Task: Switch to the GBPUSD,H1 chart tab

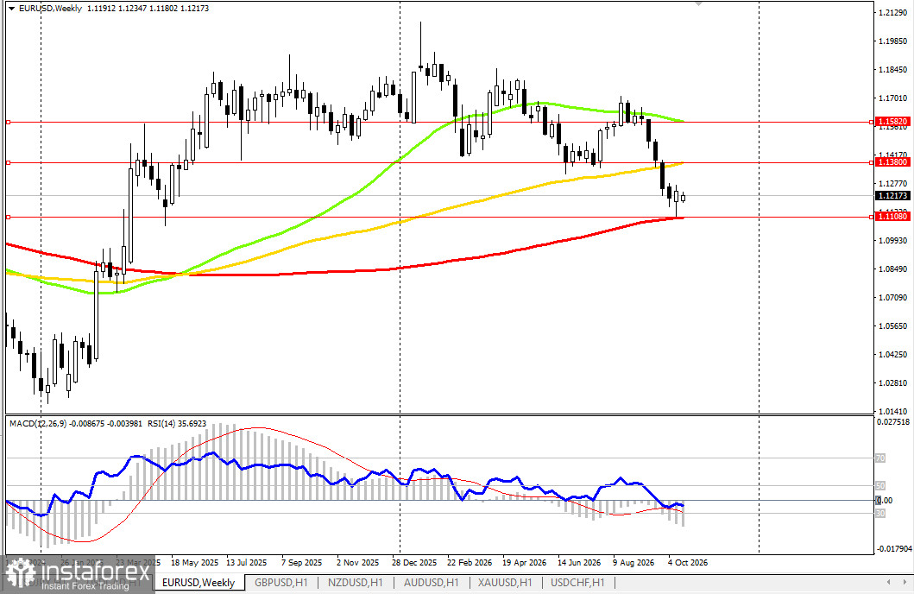Action: click(x=281, y=582)
